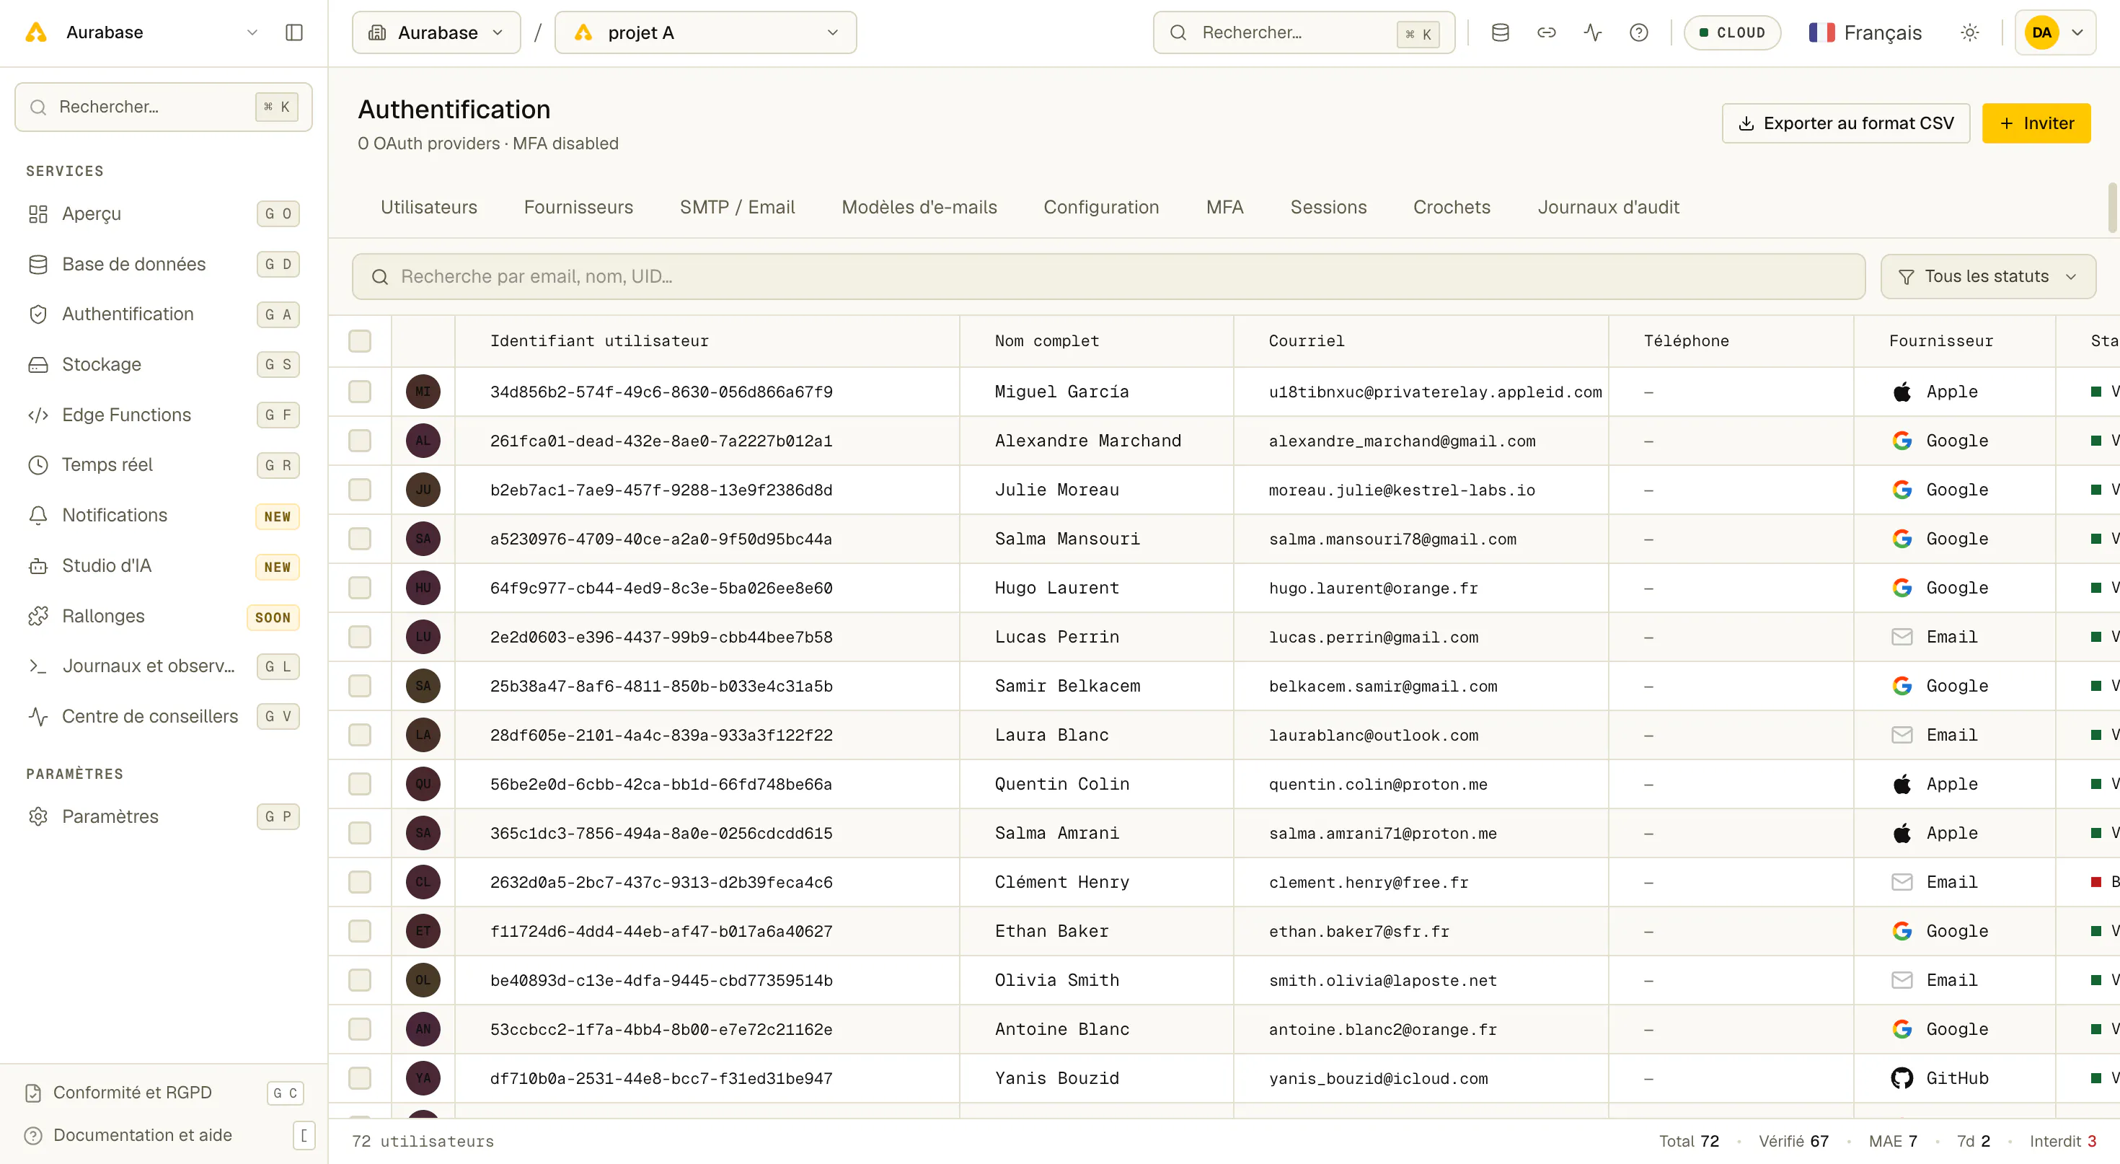Go to Stockage in sidebar
This screenshot has width=2120, height=1164.
(x=163, y=365)
